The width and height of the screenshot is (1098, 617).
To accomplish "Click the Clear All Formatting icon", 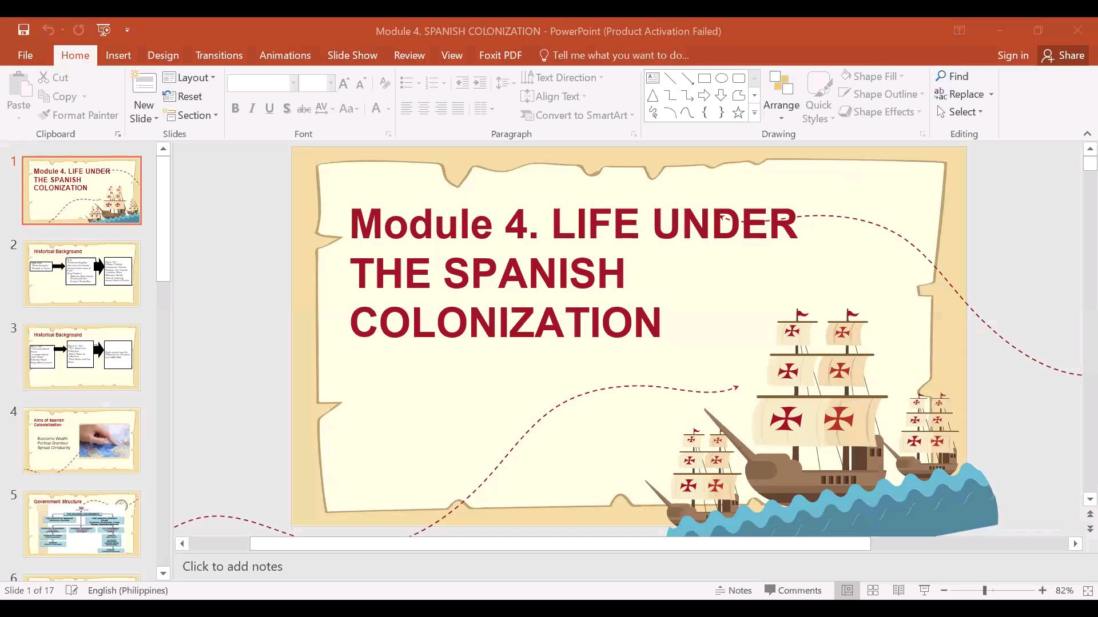I will click(x=385, y=83).
